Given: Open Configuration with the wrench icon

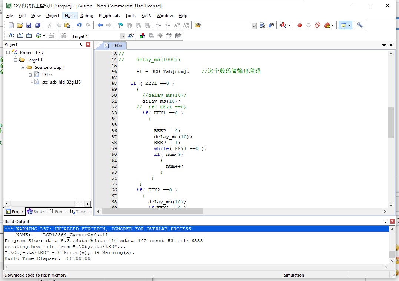Looking at the screenshot, I should [x=360, y=25].
